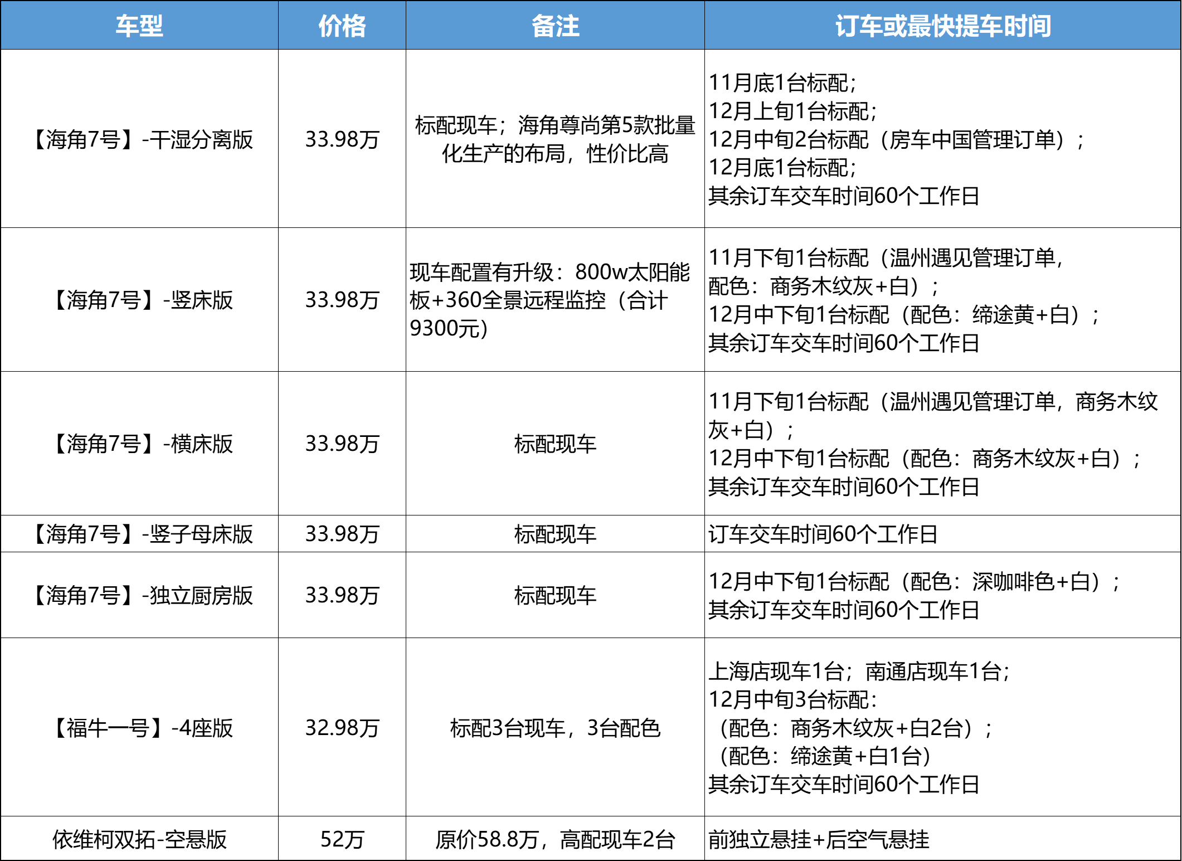Click the 车型 column header

coord(139,26)
